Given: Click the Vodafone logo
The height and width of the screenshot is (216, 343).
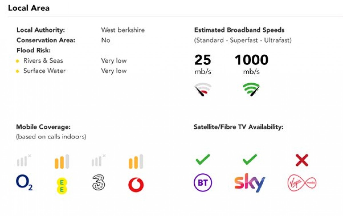Looking at the screenshot, I should click(136, 185).
